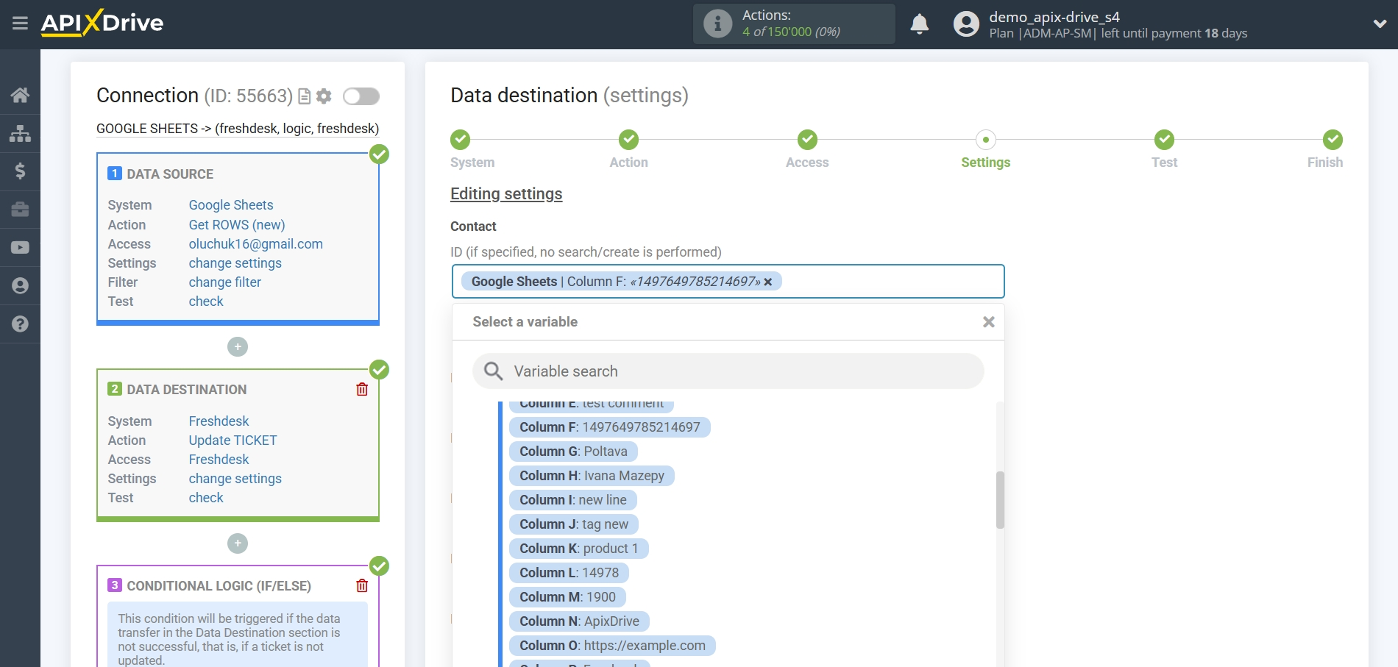1398x667 pixels.
Task: Click check link in Data Destination
Action: pyautogui.click(x=206, y=498)
